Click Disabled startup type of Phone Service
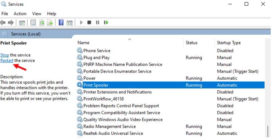 point(225,50)
